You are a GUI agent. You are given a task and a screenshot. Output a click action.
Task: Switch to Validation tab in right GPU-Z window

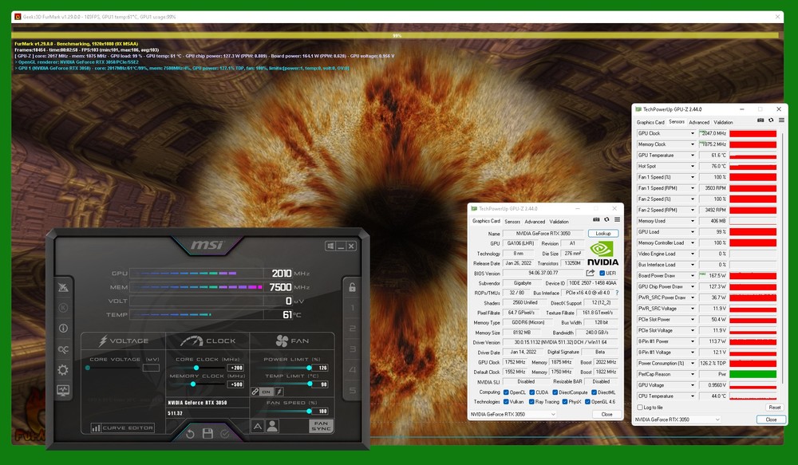pyautogui.click(x=723, y=122)
